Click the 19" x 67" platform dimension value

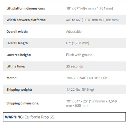[90, 8]
